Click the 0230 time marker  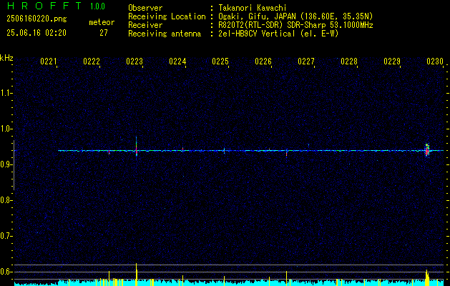435,61
